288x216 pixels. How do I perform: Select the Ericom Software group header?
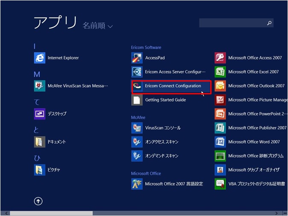(x=146, y=47)
